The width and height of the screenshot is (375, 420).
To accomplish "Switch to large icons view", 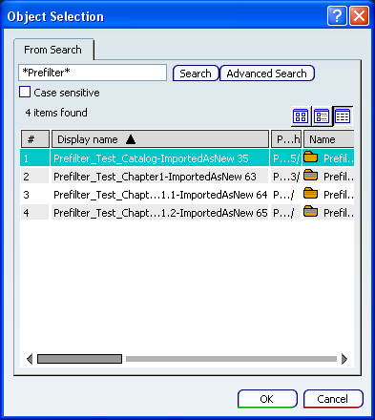I will pyautogui.click(x=301, y=115).
